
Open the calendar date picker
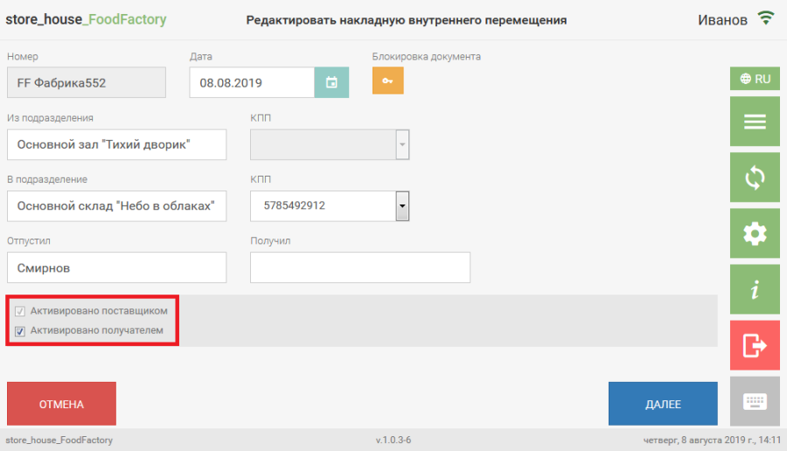pyautogui.click(x=331, y=83)
